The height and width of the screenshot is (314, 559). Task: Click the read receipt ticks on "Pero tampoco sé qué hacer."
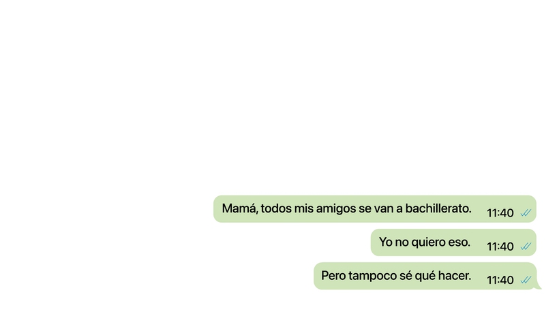click(526, 280)
